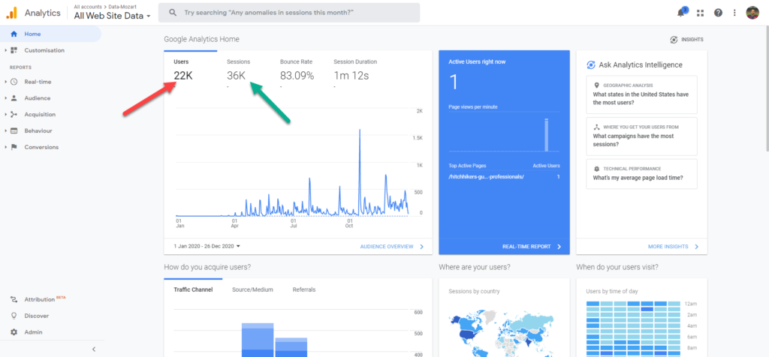Open the More Insights link

674,246
